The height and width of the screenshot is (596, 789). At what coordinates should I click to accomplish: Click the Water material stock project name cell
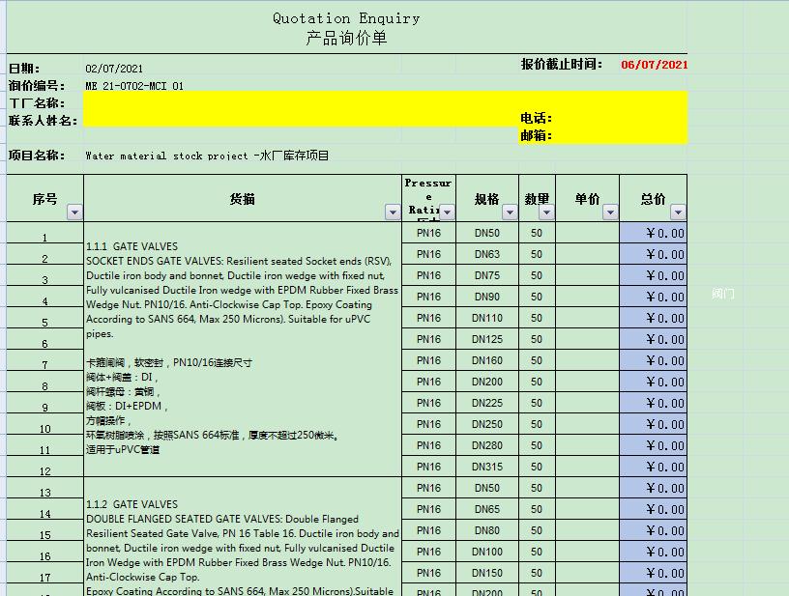click(207, 156)
